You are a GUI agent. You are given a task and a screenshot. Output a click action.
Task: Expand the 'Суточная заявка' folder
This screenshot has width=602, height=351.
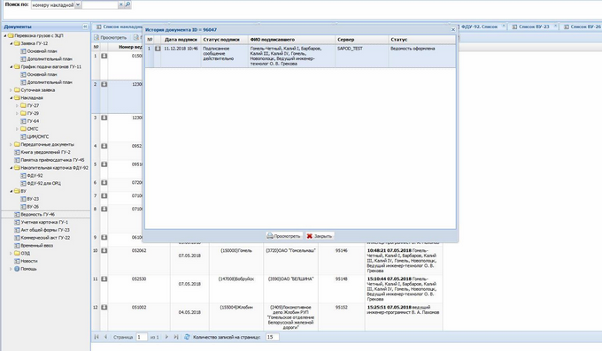pos(12,90)
